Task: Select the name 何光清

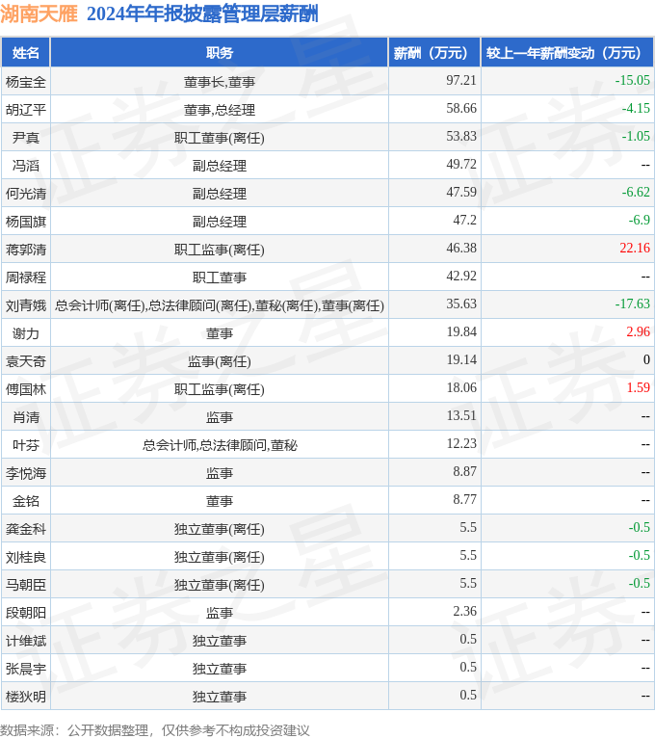Action: 25,194
